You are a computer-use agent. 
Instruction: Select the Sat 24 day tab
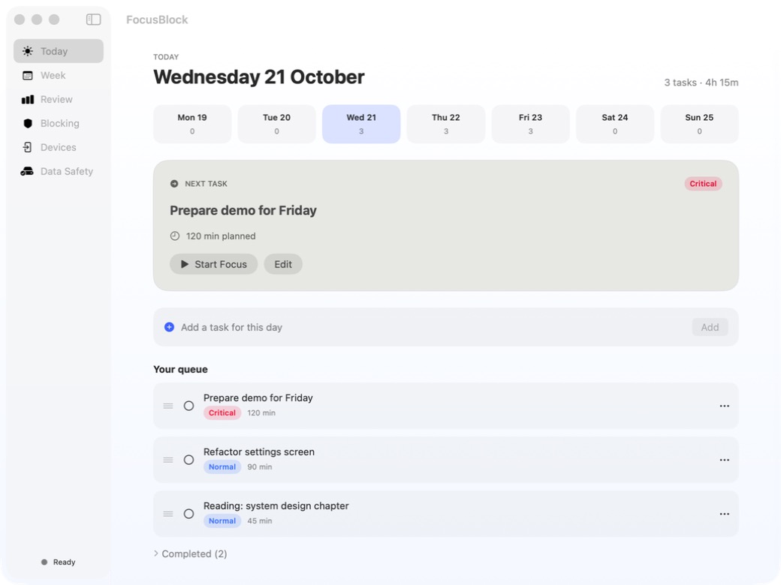pos(614,124)
